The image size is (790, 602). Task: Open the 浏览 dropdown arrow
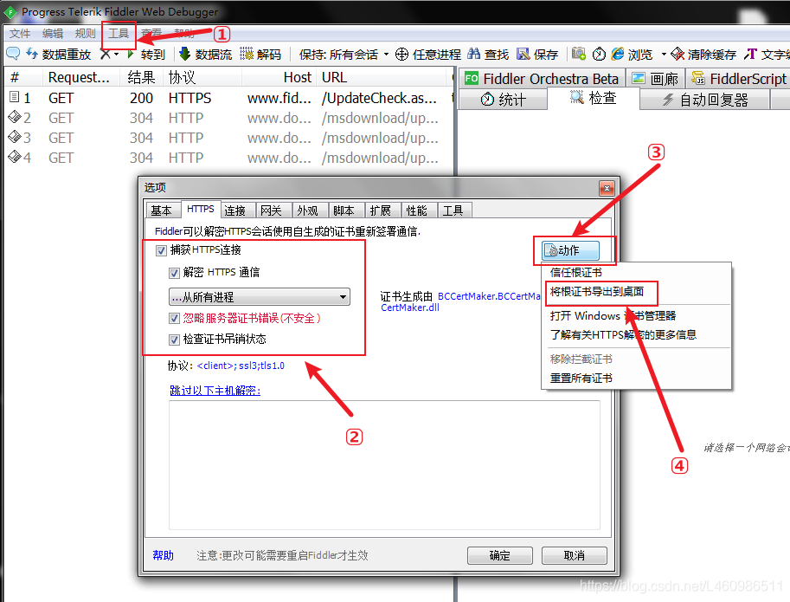coord(664,54)
